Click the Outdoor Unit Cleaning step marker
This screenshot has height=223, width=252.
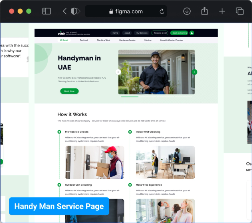[x=59, y=185]
